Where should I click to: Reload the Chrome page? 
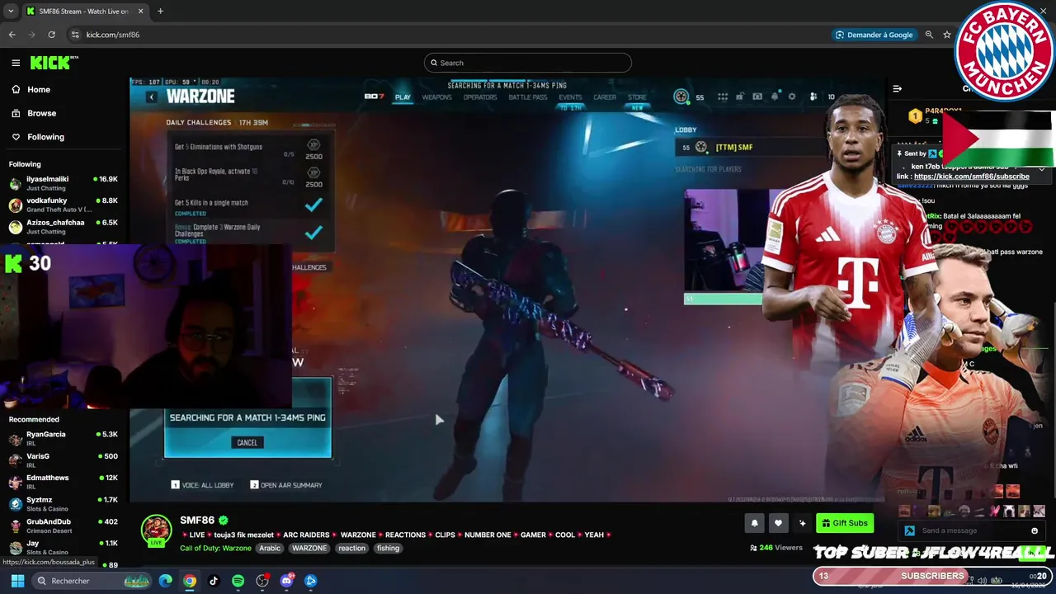51,35
